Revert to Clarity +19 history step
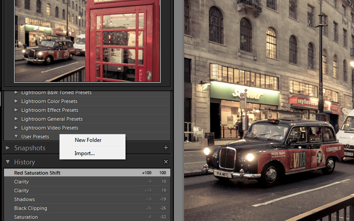Image resolution: width=354 pixels, height=221 pixels. click(21, 191)
